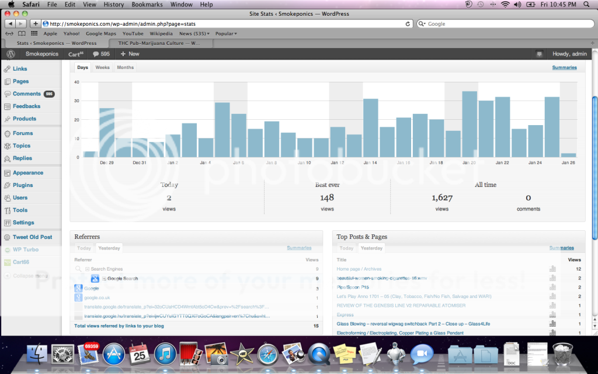Open the translate.google.de referrer link
This screenshot has width=598, height=374.
pos(176,307)
